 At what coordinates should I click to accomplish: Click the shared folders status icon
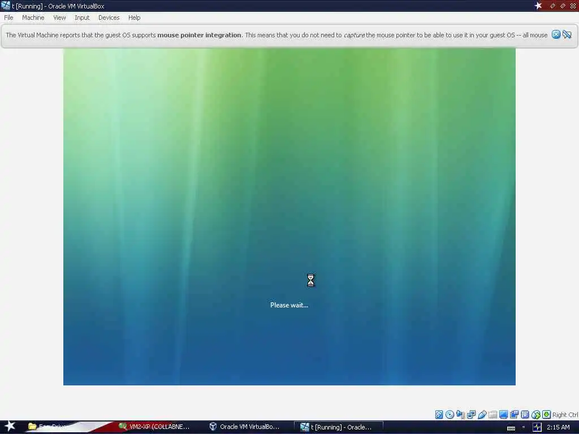coord(492,414)
